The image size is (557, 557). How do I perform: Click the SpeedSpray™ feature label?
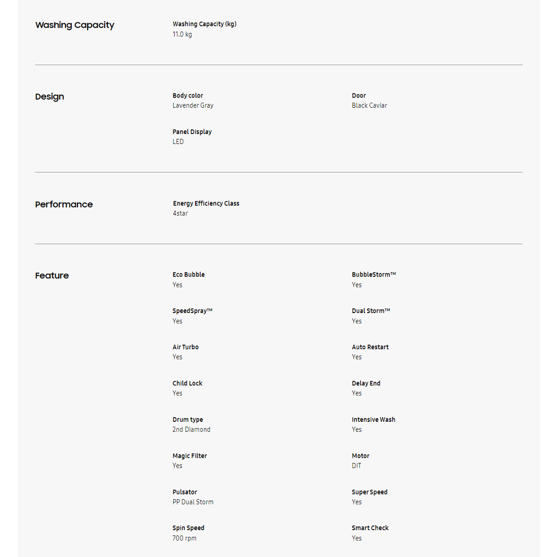click(192, 310)
